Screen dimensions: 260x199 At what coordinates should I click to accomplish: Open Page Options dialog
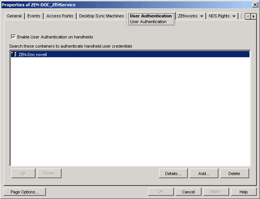pyautogui.click(x=25, y=192)
